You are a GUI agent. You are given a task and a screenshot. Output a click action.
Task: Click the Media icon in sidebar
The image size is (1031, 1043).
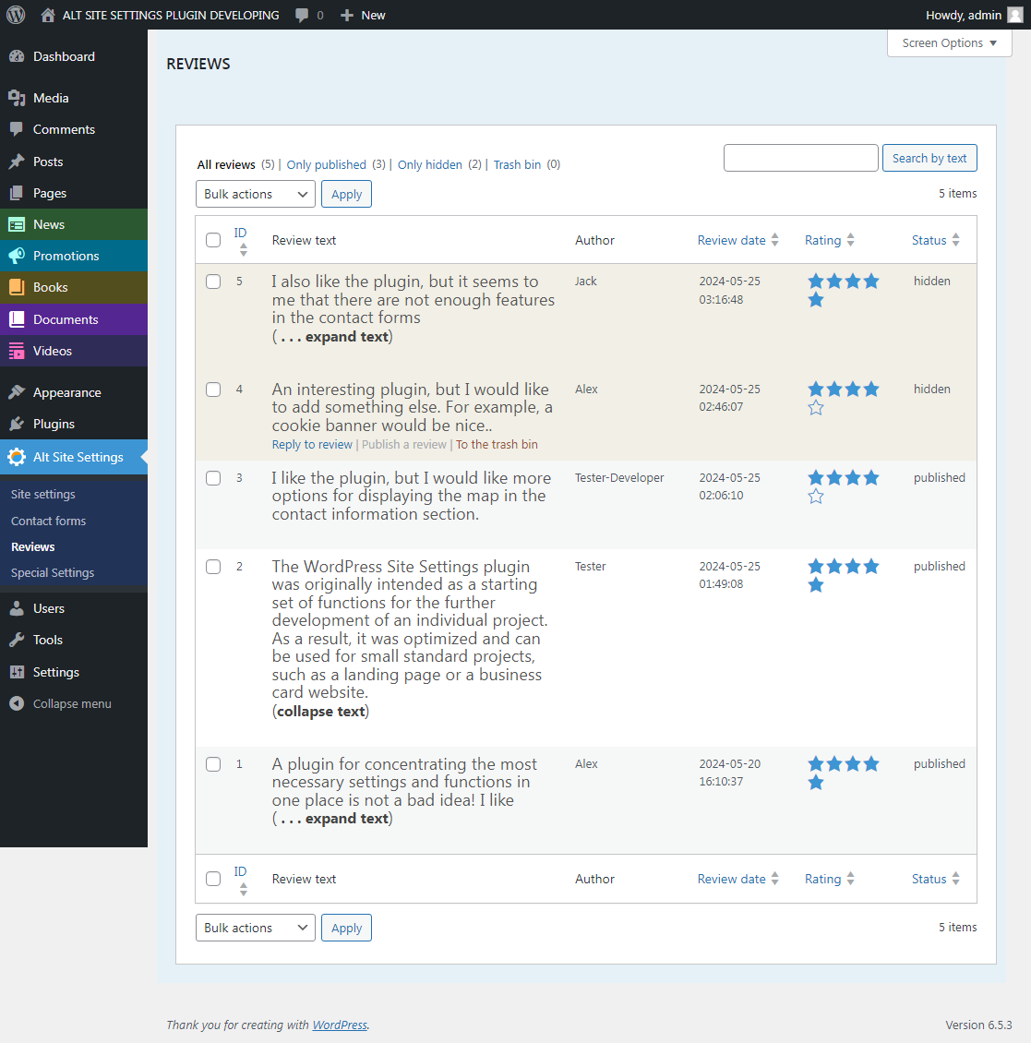[17, 98]
